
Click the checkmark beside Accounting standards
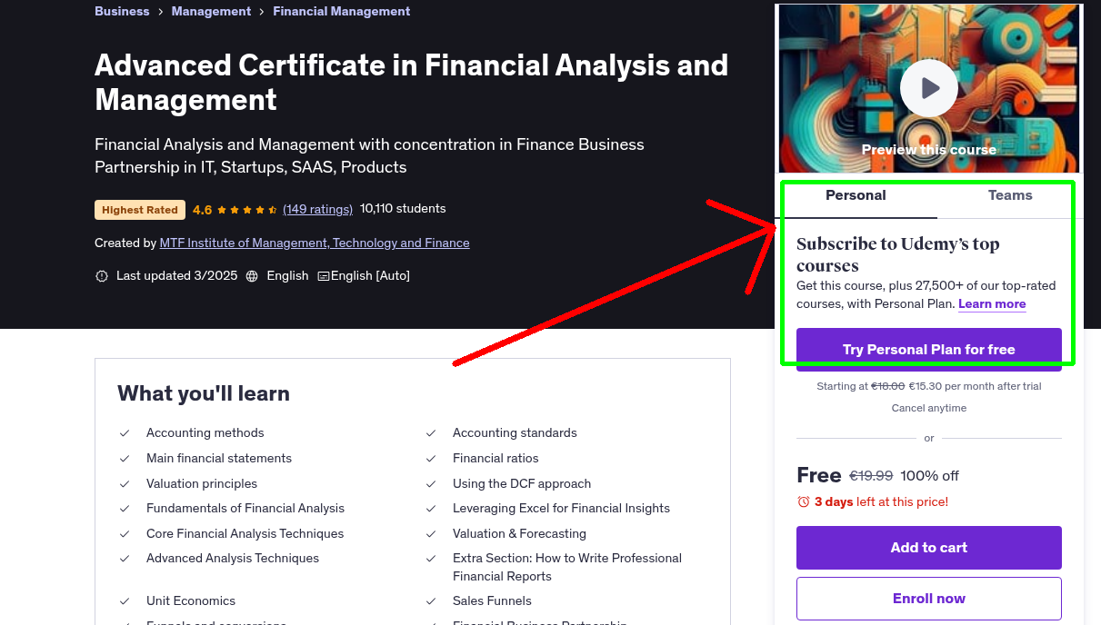click(x=431, y=433)
